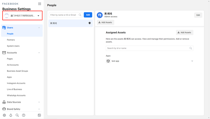Click the admin shield icon beside 黄 辉鸿
The width and height of the screenshot is (210, 119).
90,23
